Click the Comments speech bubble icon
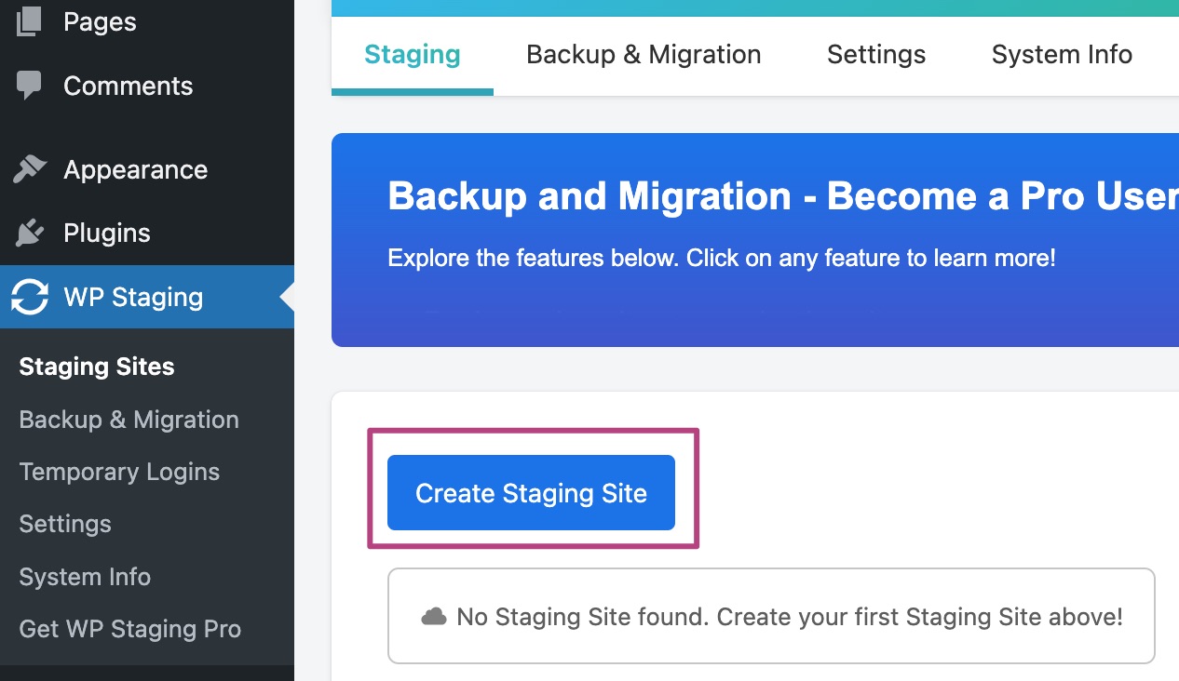1179x681 pixels. pos(29,86)
